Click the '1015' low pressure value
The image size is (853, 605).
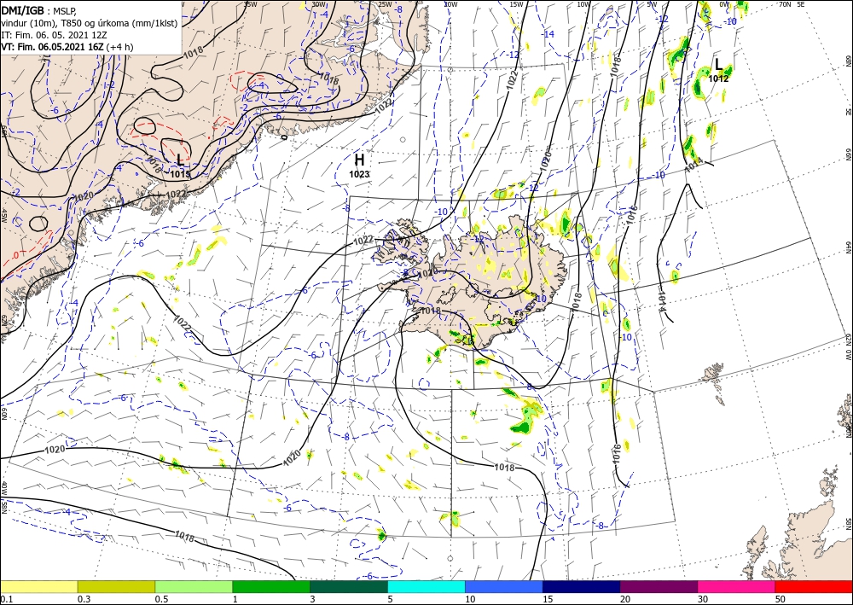click(180, 174)
